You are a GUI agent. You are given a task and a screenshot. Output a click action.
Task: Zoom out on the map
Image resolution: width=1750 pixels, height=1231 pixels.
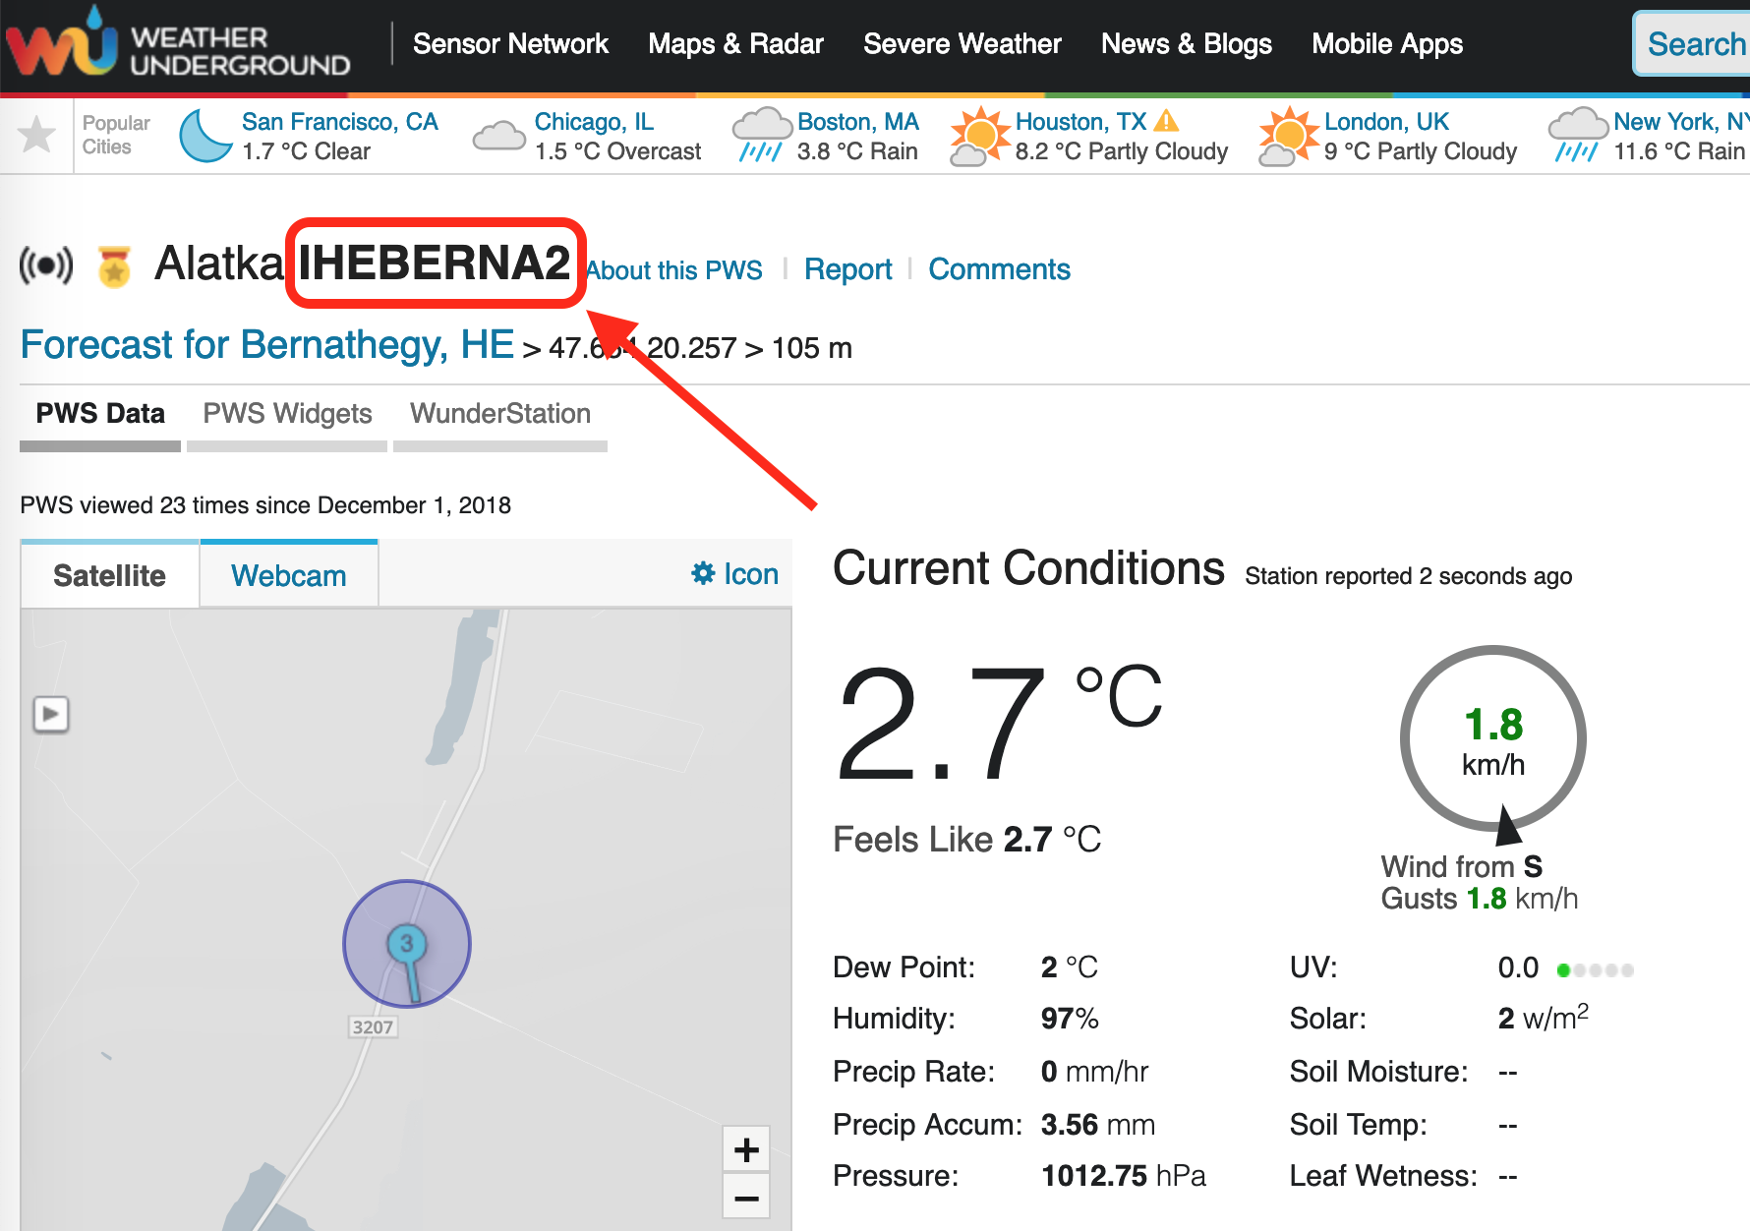746,1198
